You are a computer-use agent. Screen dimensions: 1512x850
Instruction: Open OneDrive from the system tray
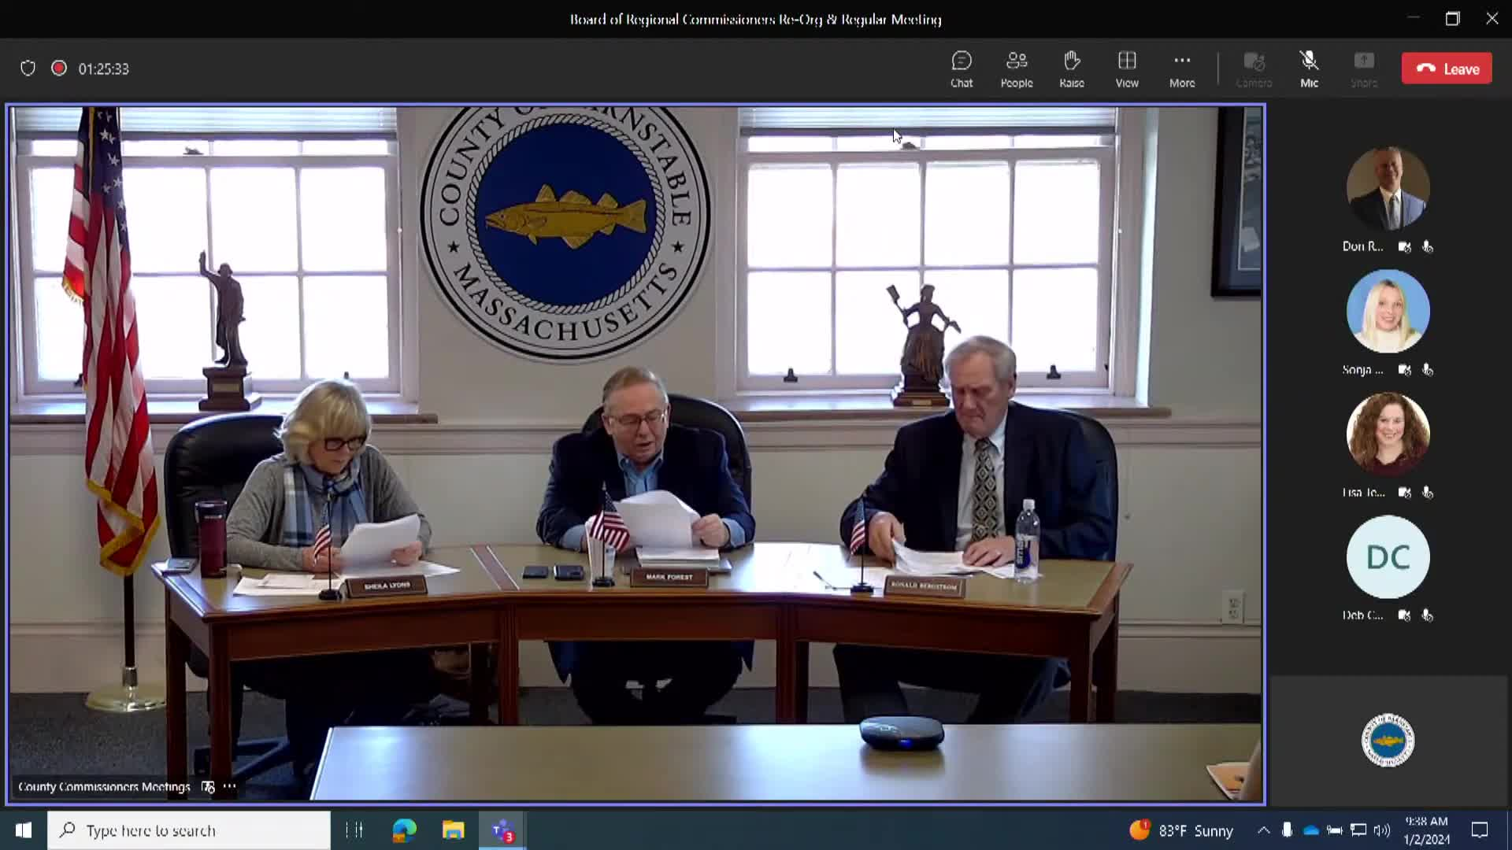(1310, 830)
